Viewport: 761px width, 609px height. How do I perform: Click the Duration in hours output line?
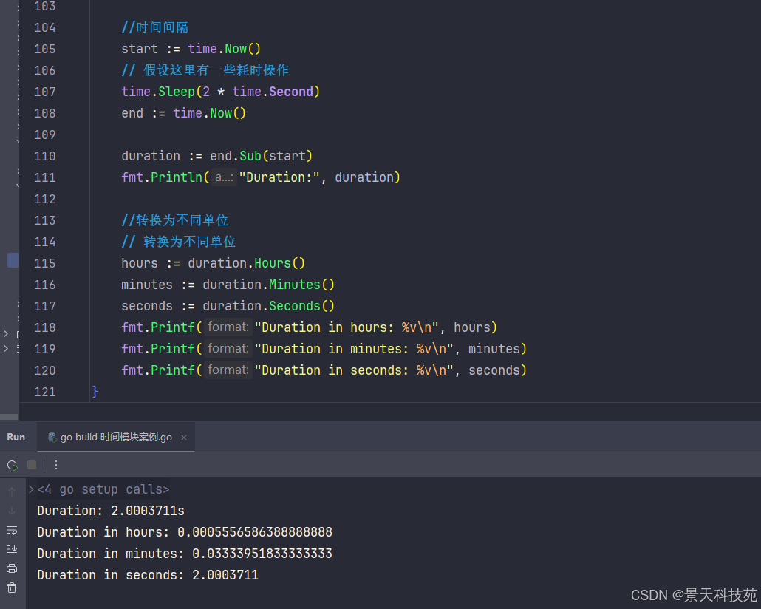pos(185,532)
